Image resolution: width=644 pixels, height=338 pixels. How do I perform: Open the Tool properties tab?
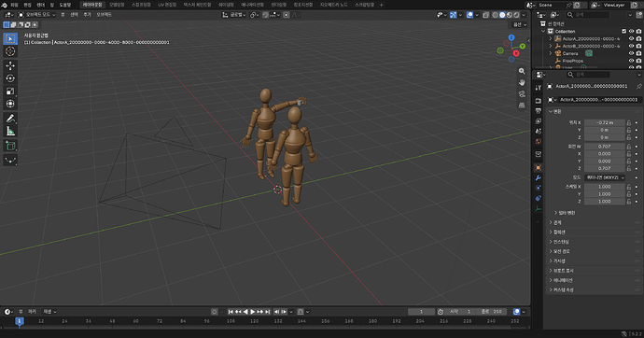[538, 88]
